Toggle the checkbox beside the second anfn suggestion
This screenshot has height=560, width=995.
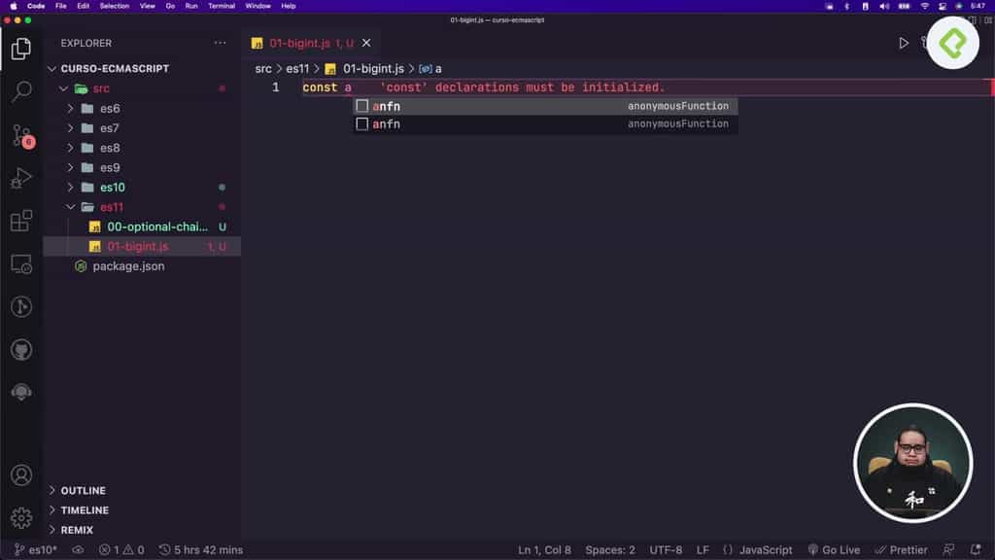[361, 123]
